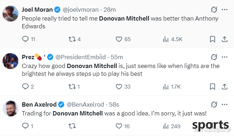View Prez's profile avatar

click(10, 61)
